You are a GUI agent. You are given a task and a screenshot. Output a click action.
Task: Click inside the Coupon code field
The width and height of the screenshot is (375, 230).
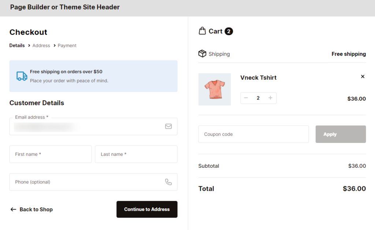pos(253,134)
